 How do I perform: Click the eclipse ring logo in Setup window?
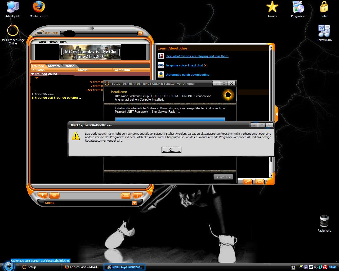point(228,95)
